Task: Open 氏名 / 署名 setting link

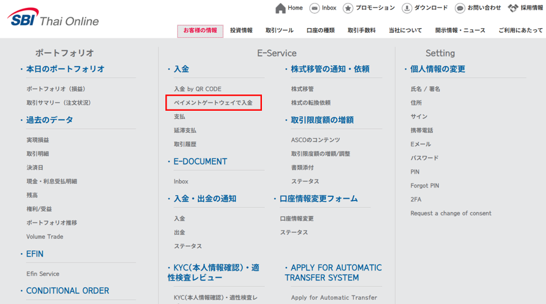Action: [x=425, y=89]
